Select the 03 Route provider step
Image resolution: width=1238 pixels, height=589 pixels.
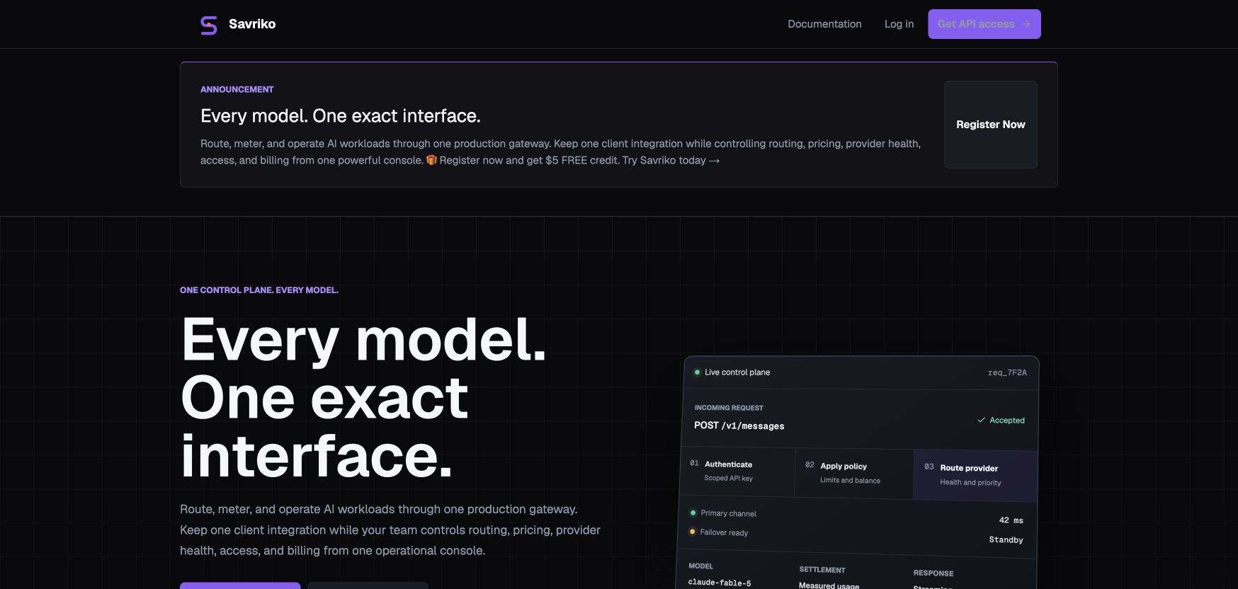(x=975, y=475)
